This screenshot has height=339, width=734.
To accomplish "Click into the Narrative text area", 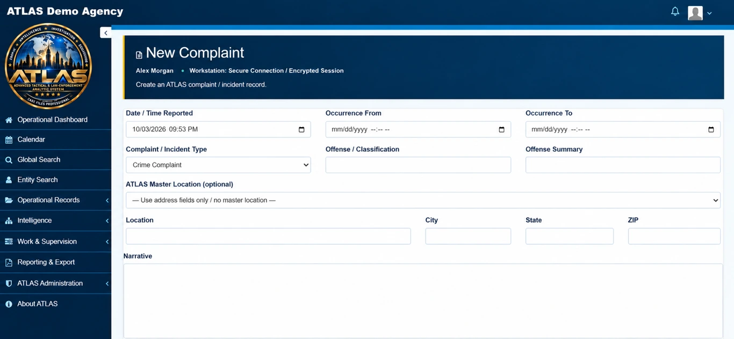I will [x=423, y=300].
